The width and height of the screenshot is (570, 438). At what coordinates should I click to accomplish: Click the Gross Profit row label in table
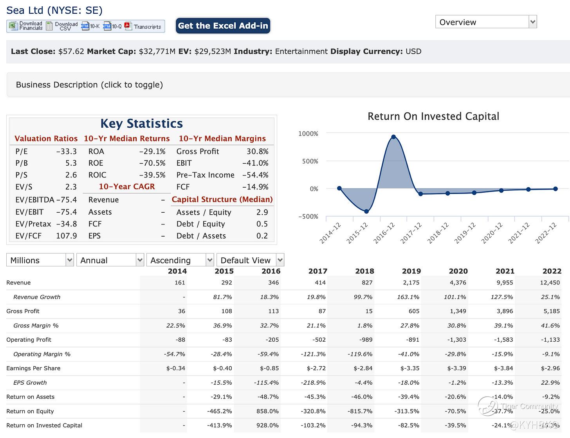(23, 311)
